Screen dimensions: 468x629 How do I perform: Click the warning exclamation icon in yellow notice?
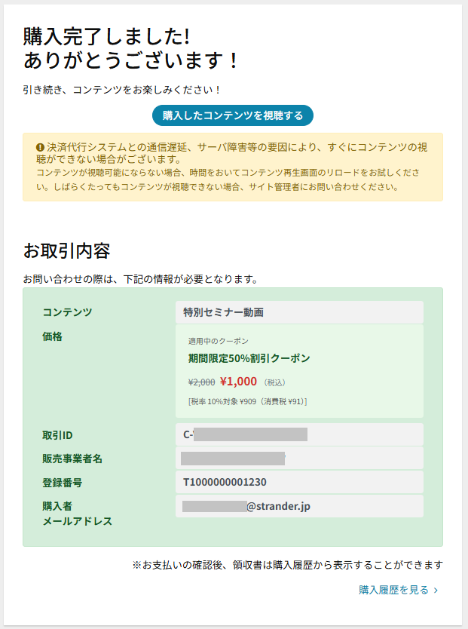pos(40,146)
